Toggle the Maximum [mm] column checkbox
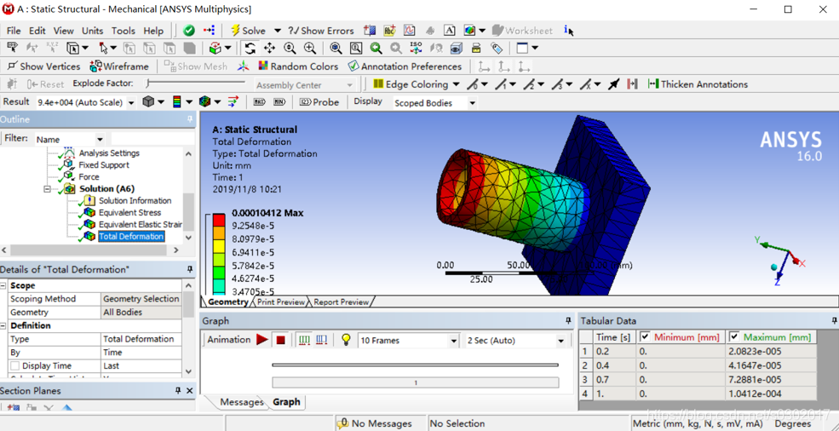 click(x=734, y=336)
